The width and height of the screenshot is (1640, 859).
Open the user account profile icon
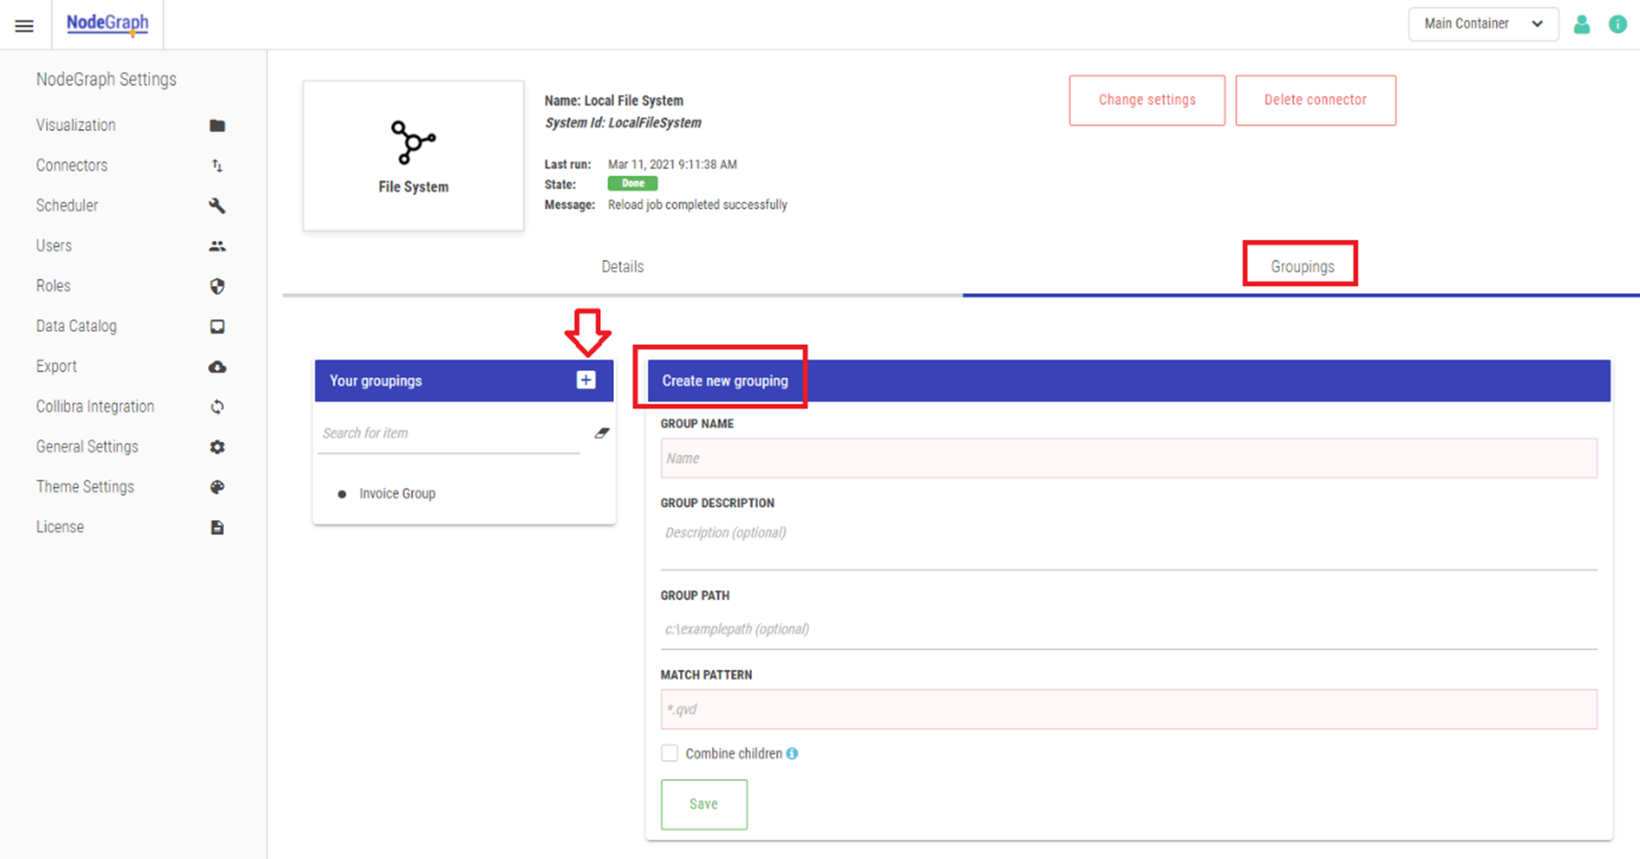tap(1581, 25)
